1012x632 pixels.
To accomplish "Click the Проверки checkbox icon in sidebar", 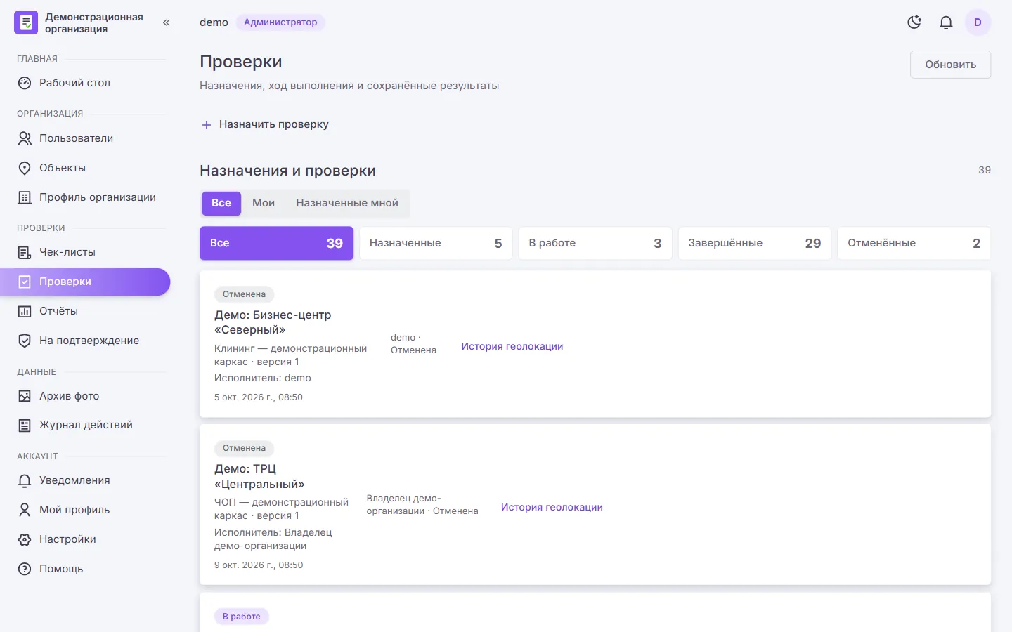I will pos(25,282).
